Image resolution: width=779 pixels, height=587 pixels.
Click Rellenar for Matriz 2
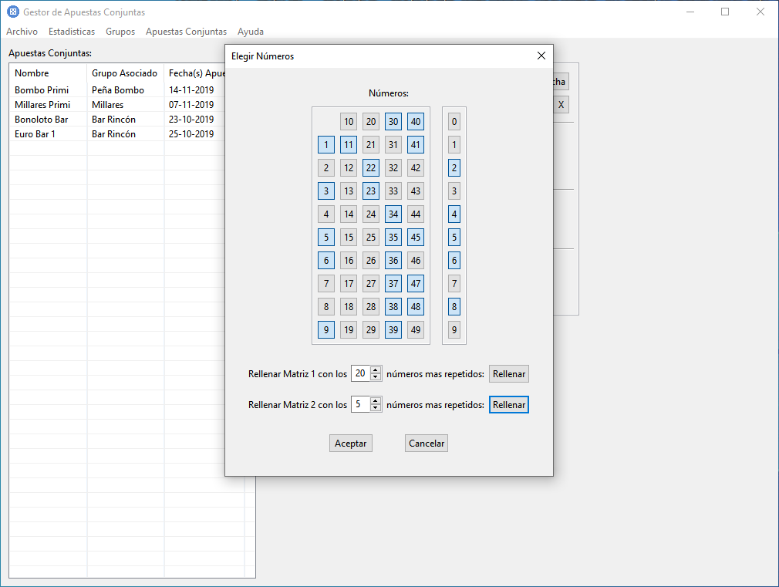(x=509, y=405)
